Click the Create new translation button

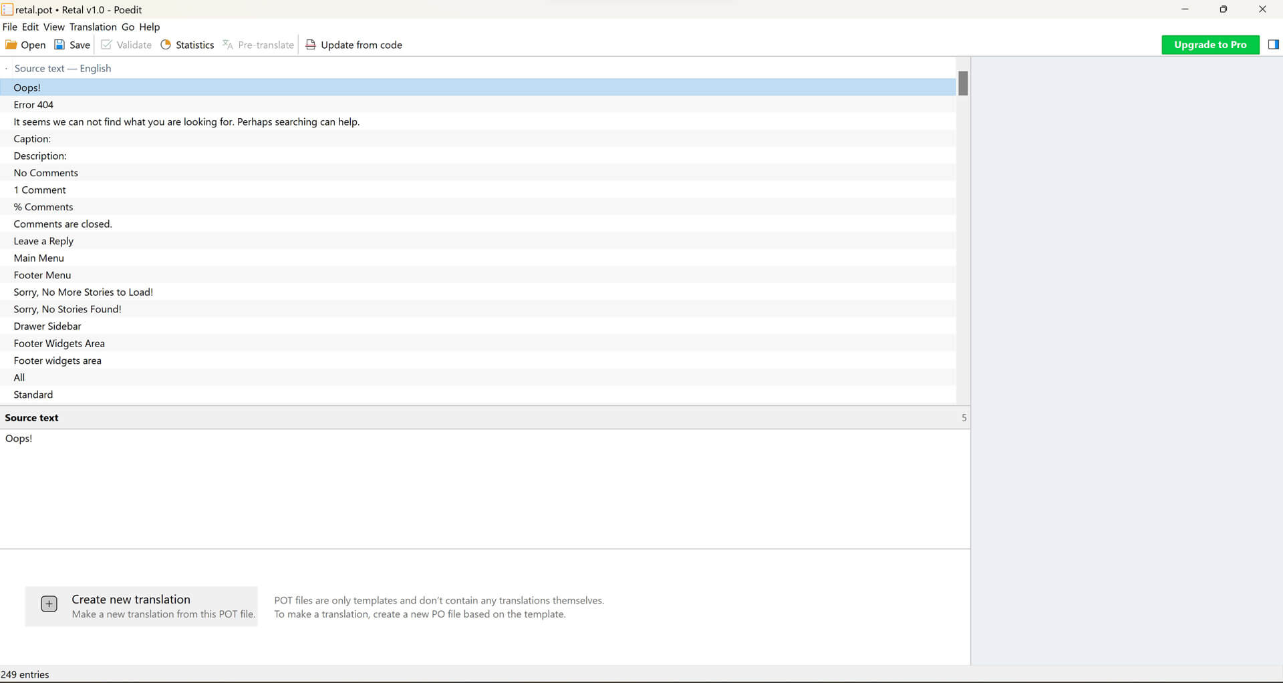coord(141,606)
